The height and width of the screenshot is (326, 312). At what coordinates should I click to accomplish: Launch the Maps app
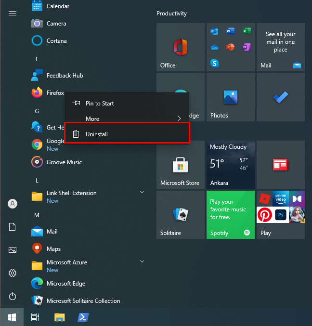coord(87,249)
